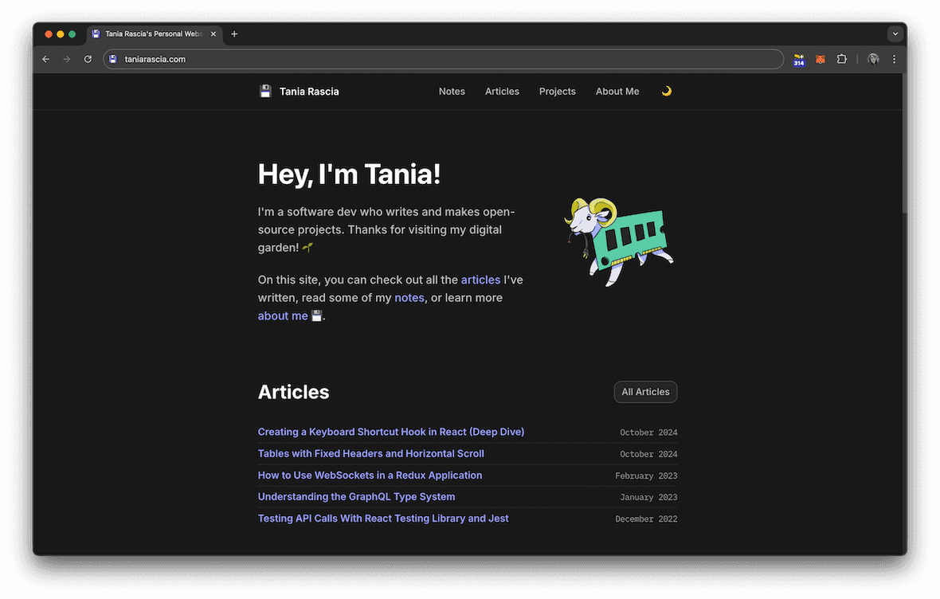Reload the page using the refresh icon

click(88, 59)
